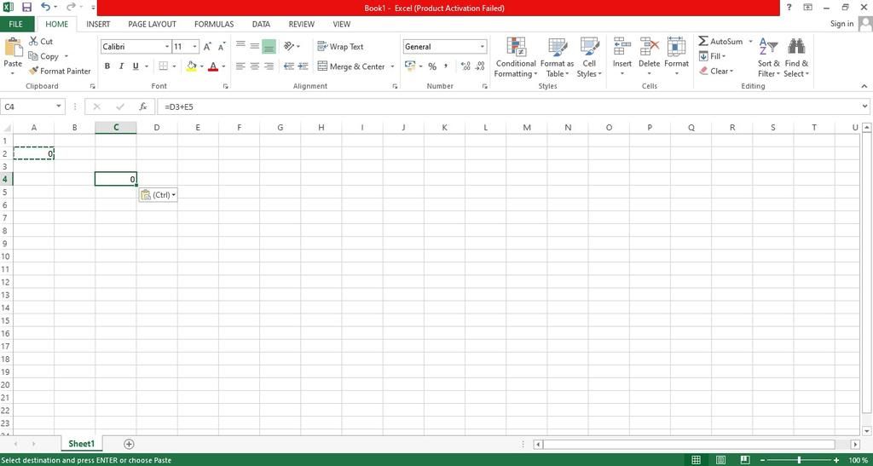This screenshot has height=466, width=873.
Task: Expand the Font Color dropdown arrow
Action: pyautogui.click(x=223, y=66)
